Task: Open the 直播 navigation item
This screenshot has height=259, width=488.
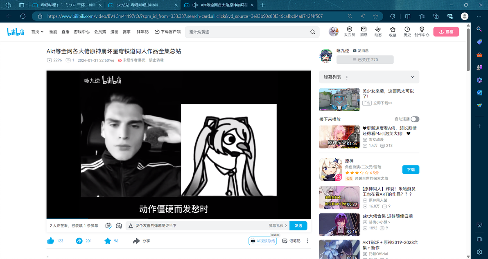Action: (66, 32)
